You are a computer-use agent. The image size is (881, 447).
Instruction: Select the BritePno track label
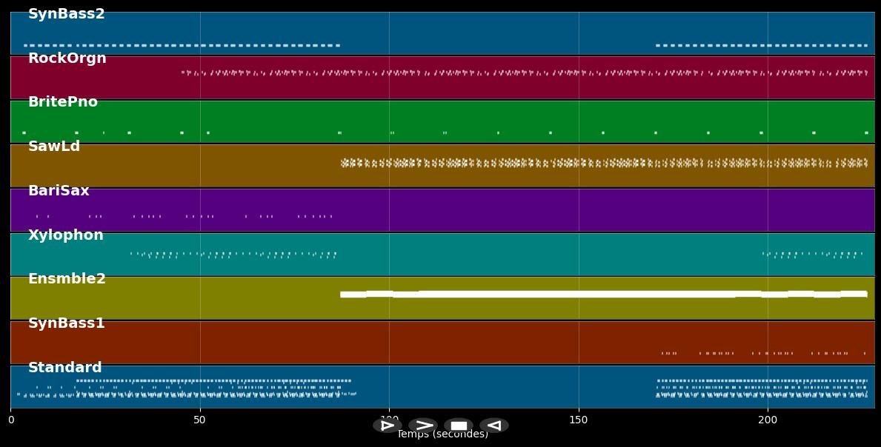(63, 102)
